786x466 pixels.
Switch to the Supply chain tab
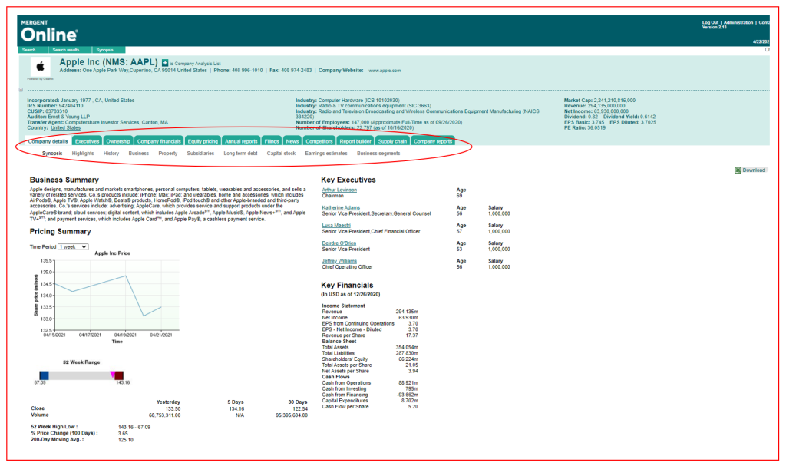click(392, 141)
